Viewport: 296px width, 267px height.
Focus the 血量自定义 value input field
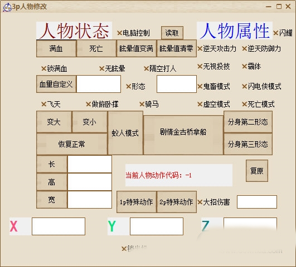pyautogui.click(x=99, y=84)
